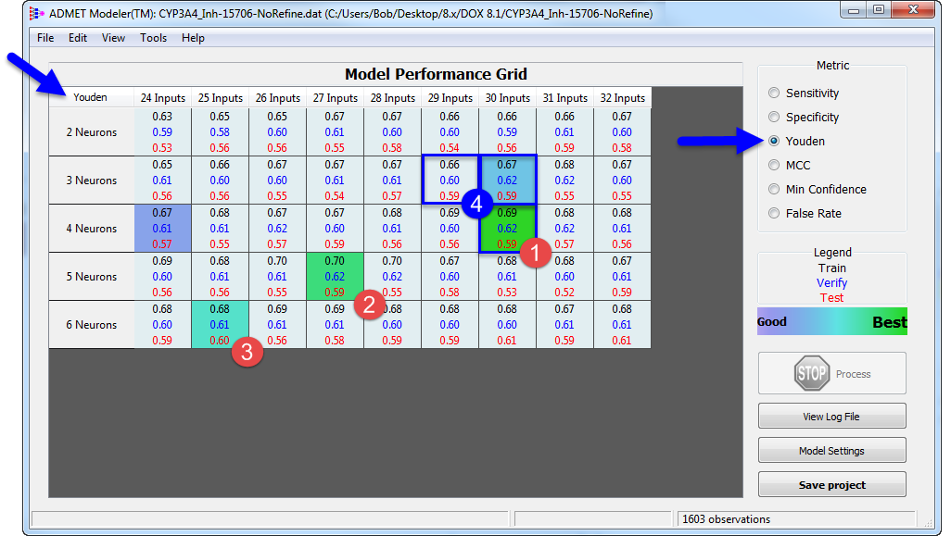The height and width of the screenshot is (536, 951).
Task: Select the 4 Neurons, 30 Inputs best model cell
Action: 507,229
